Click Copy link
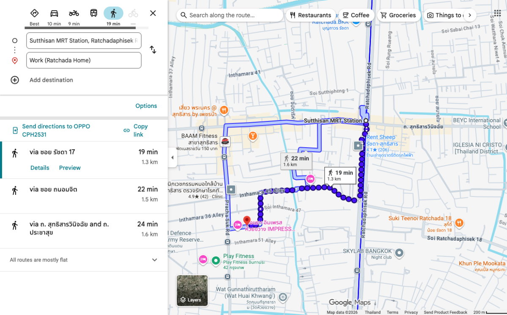Viewport: 507px width, 315px height. 136,130
